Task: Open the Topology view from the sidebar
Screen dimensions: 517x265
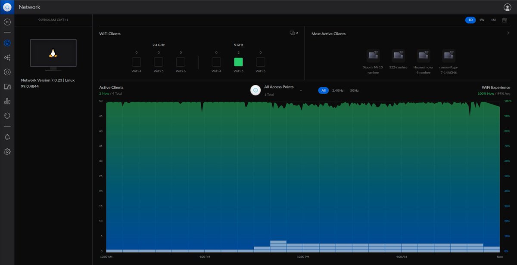Action: point(7,57)
